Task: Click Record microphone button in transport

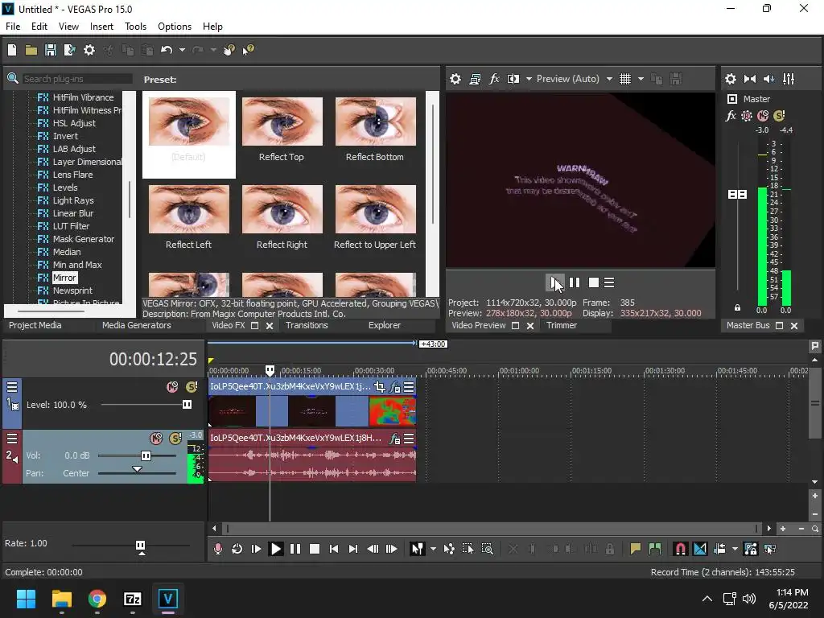Action: point(217,549)
